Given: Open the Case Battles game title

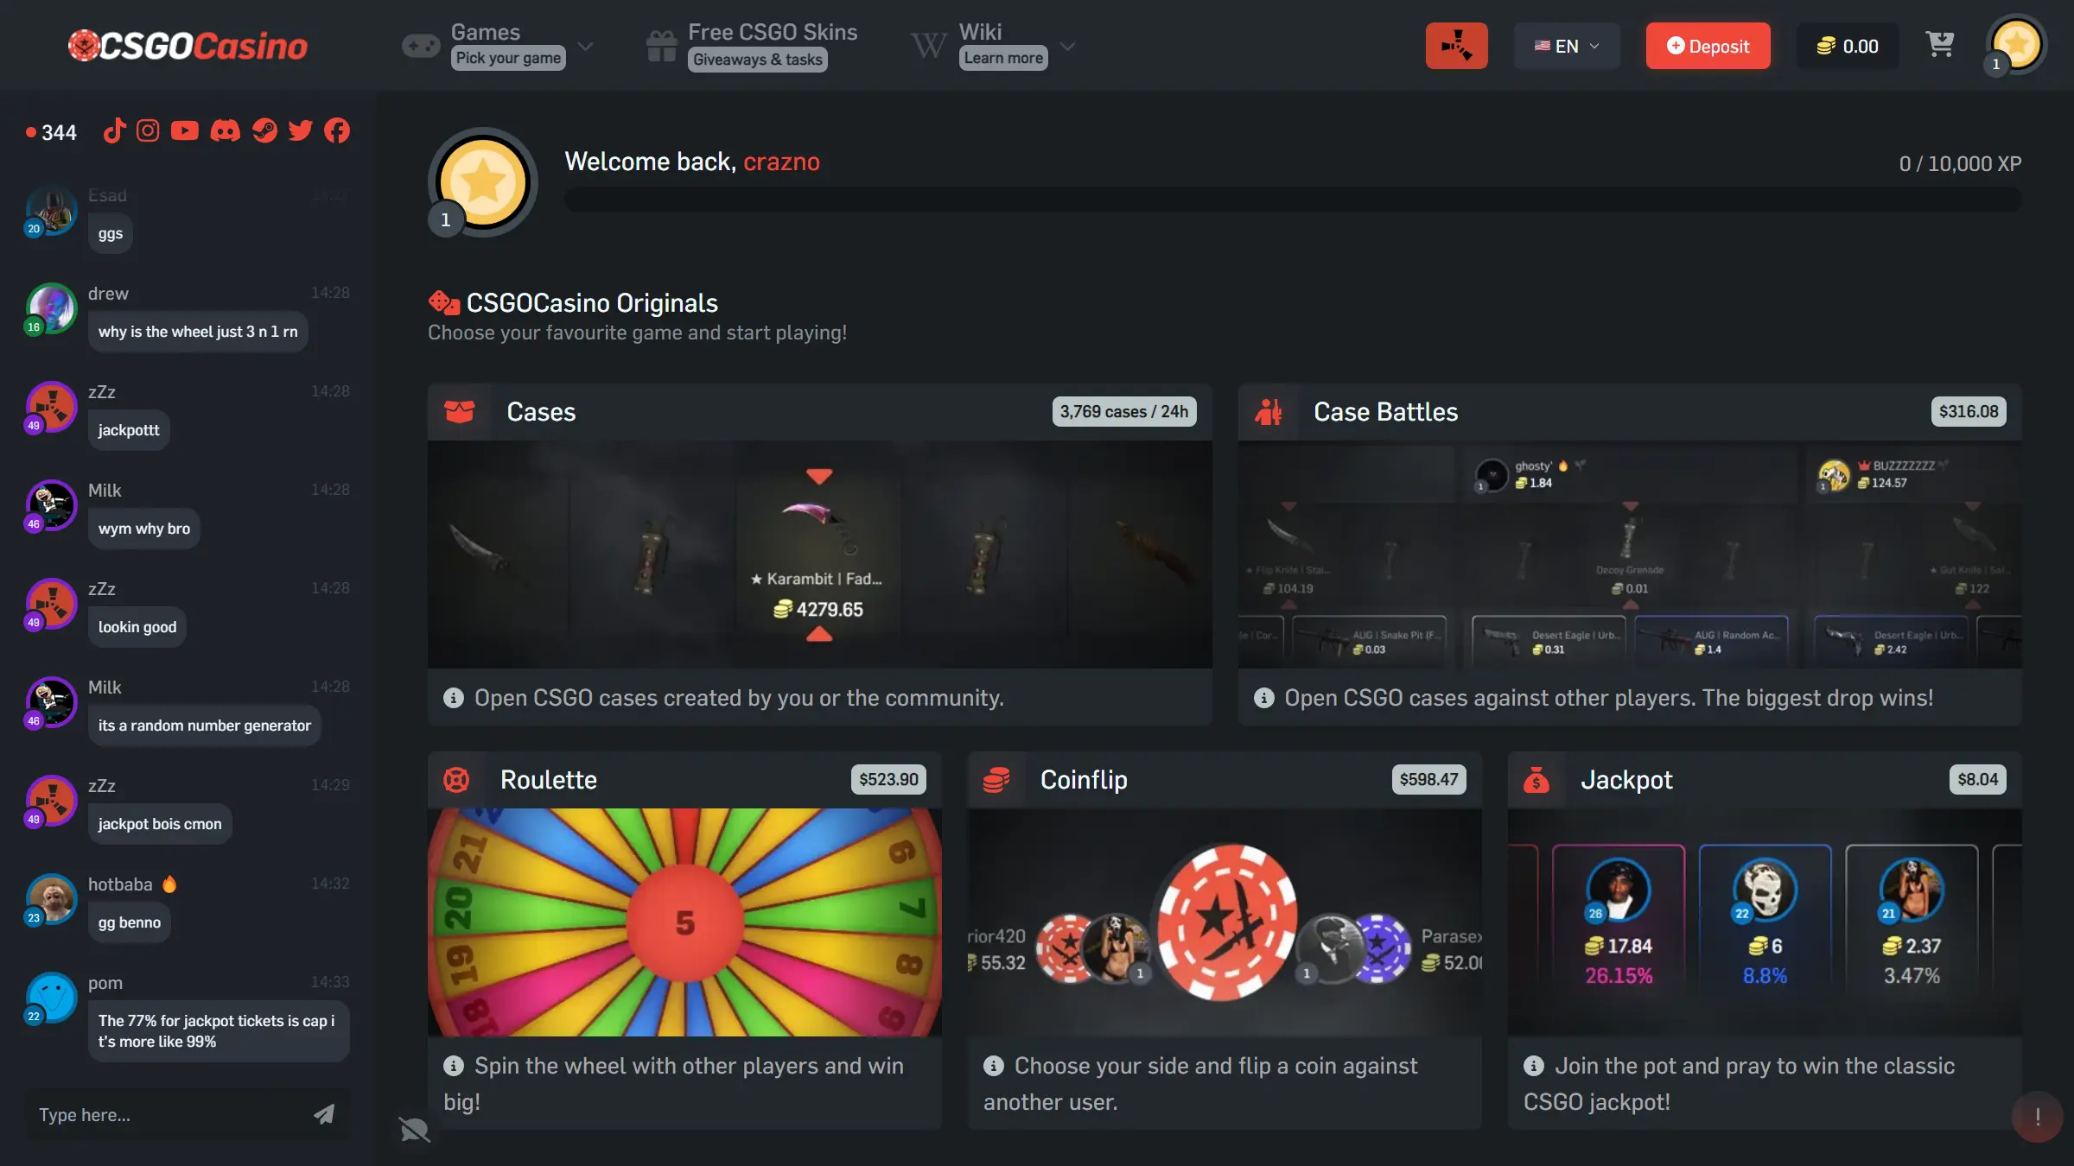Looking at the screenshot, I should click(1385, 412).
